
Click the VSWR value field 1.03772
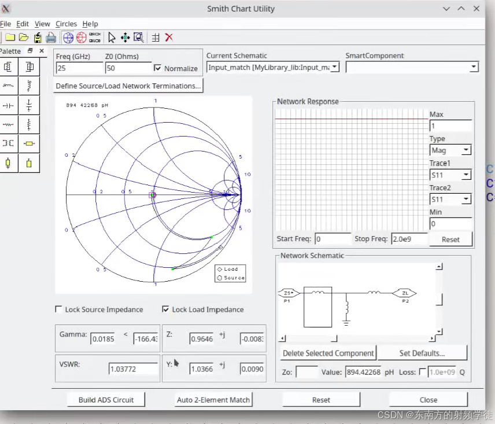pyautogui.click(x=133, y=368)
